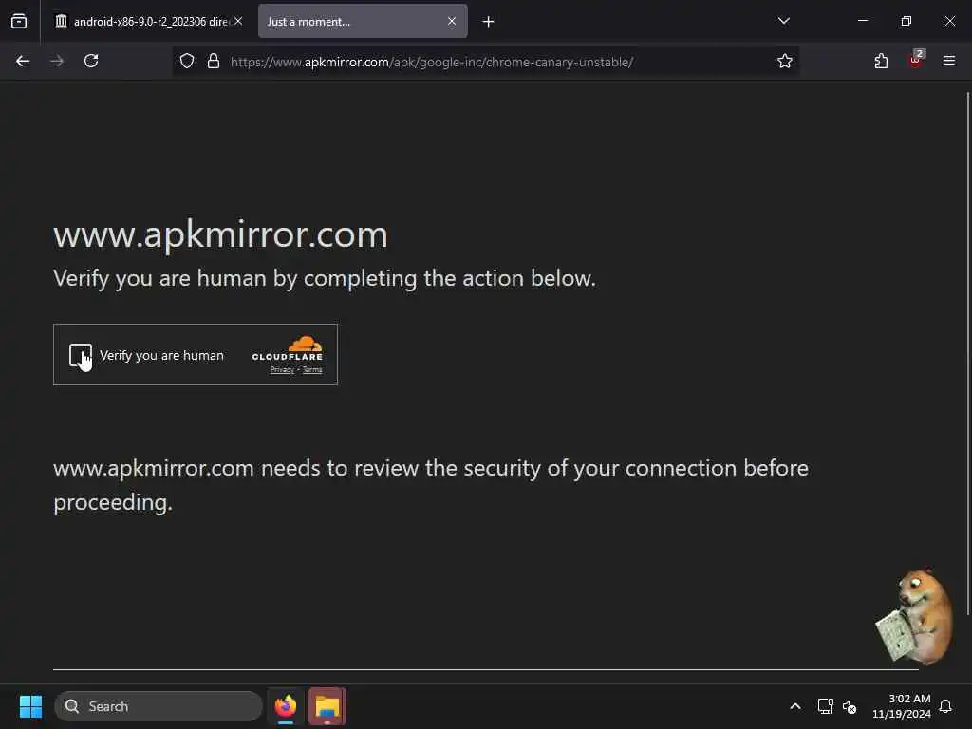This screenshot has height=729, width=972.
Task: Click the Cloudflare logo in widget
Action: click(x=288, y=348)
